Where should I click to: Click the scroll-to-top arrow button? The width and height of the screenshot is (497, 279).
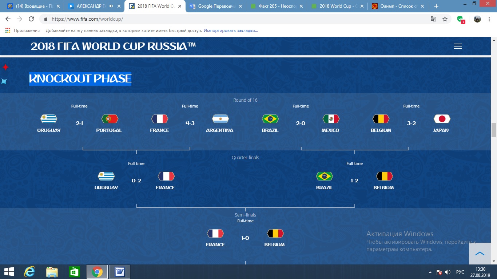pyautogui.click(x=480, y=253)
